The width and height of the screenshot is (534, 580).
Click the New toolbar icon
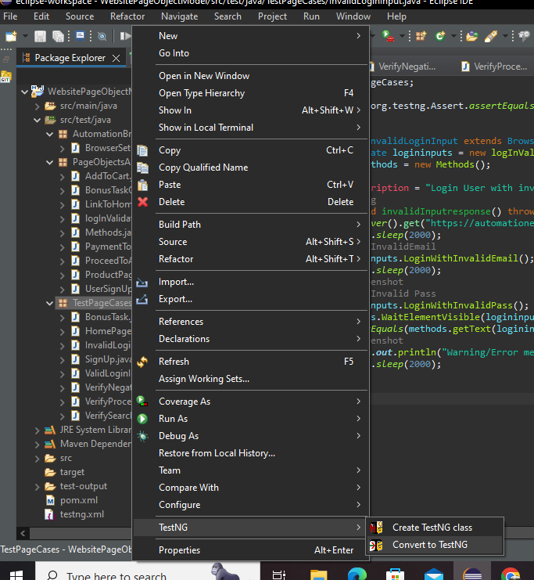11,36
